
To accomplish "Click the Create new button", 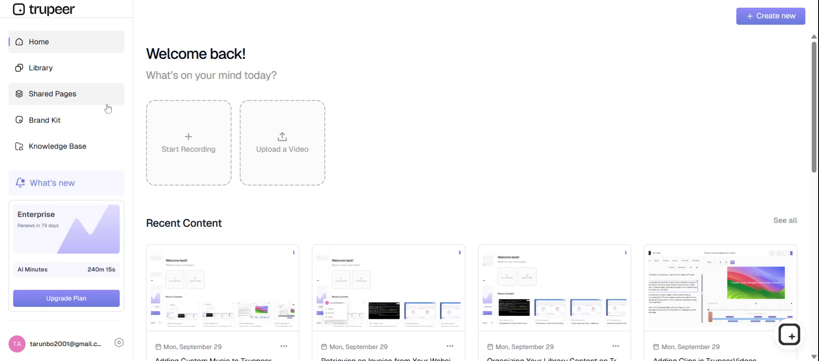I will tap(771, 16).
